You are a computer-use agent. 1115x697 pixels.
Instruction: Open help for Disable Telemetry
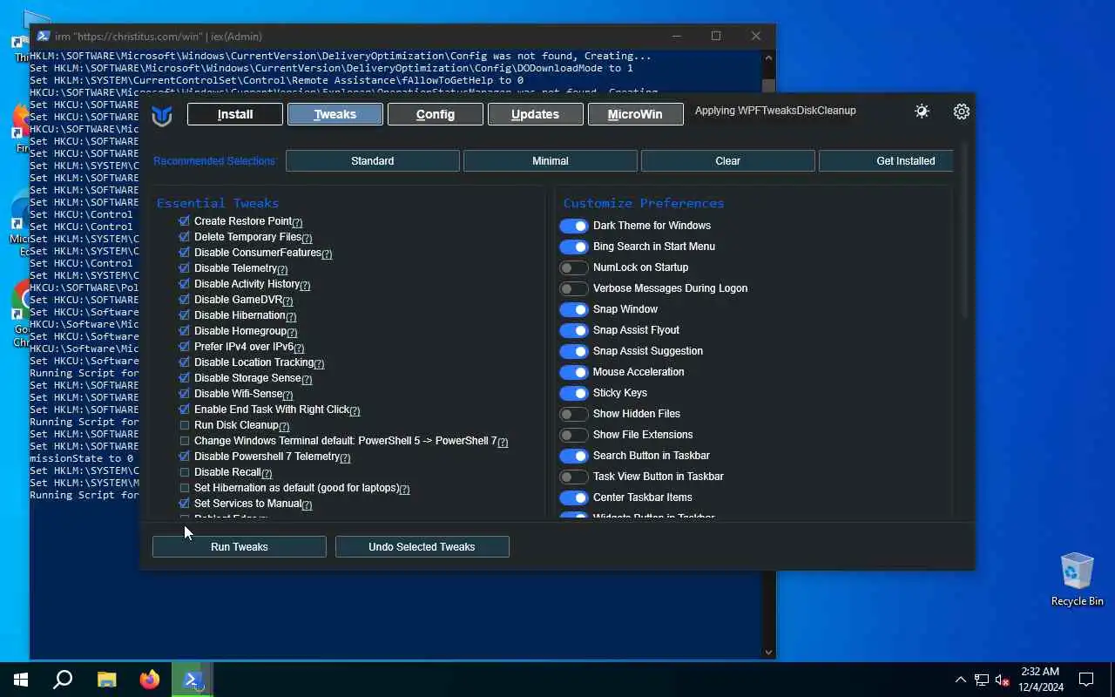(x=282, y=269)
